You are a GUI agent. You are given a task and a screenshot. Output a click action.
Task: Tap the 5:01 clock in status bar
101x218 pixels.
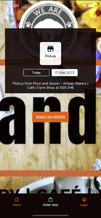click(15, 6)
